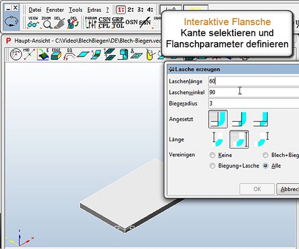Click the bent flange profile icon

(123, 55)
